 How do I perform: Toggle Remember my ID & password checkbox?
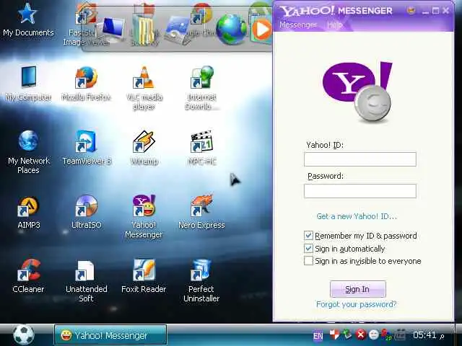(x=308, y=236)
